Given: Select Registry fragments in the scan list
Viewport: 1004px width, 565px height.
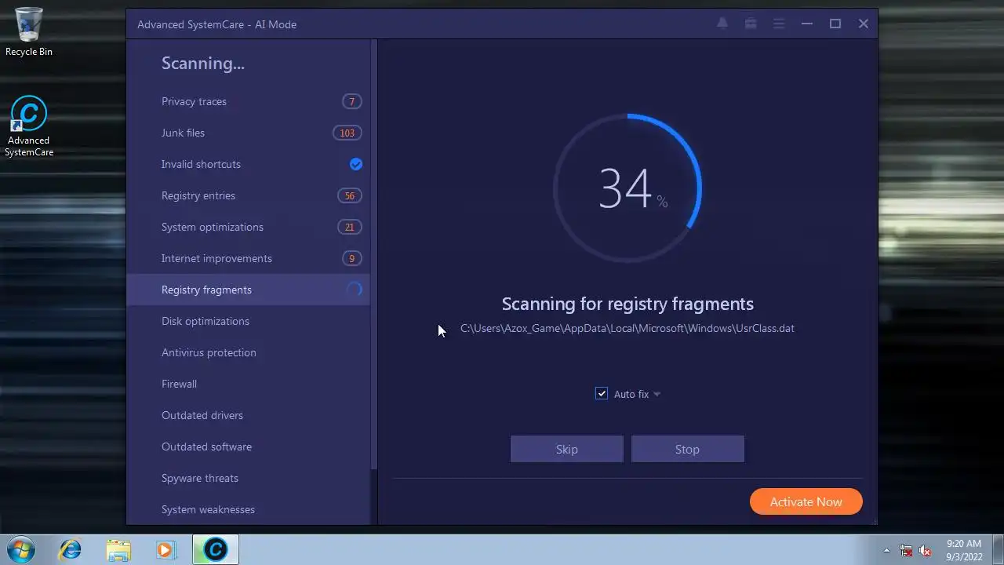Looking at the screenshot, I should point(248,290).
